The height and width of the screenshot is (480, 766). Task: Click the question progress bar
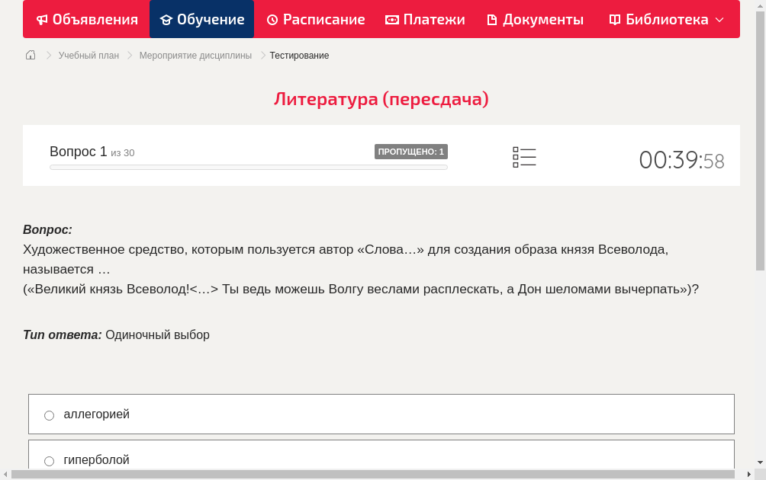248,167
